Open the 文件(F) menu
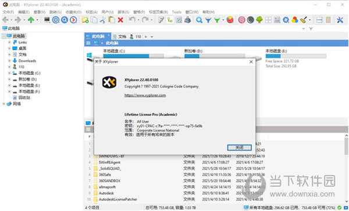349x211 pixels. coord(8,12)
